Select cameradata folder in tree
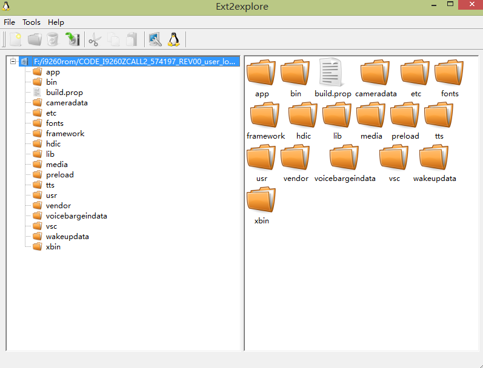 tap(60, 103)
